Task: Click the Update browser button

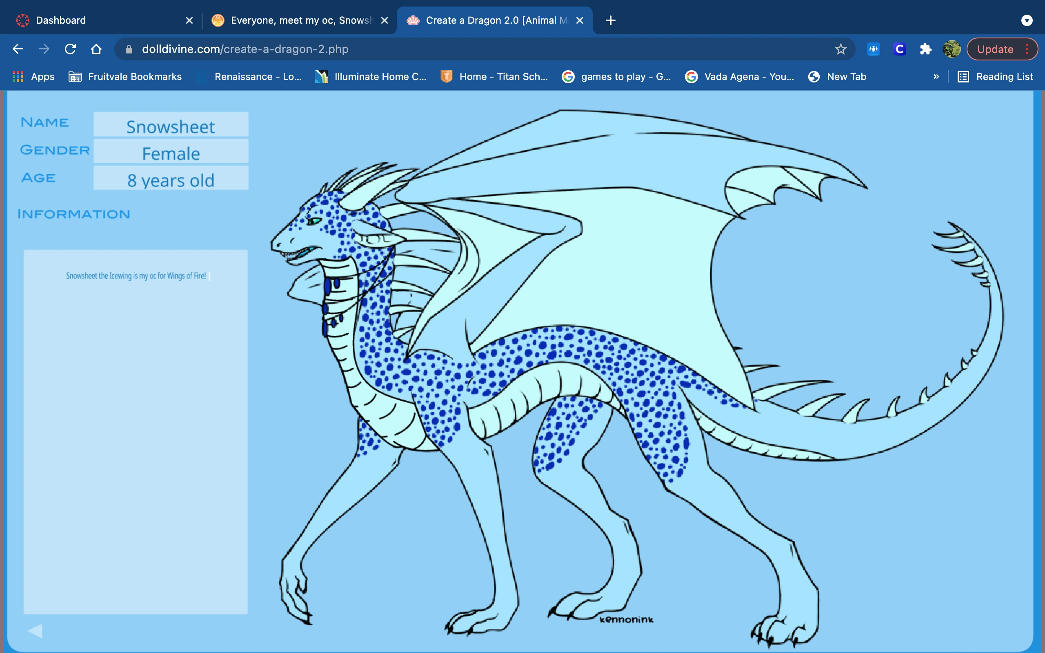Action: point(995,49)
